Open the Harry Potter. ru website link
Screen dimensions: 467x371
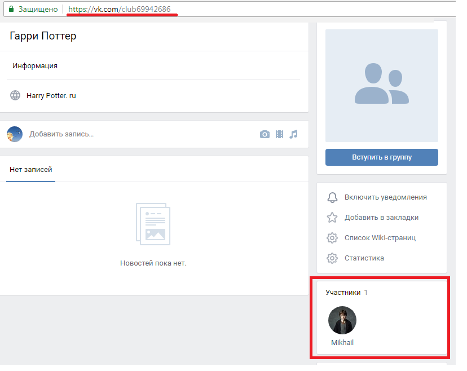(x=51, y=96)
